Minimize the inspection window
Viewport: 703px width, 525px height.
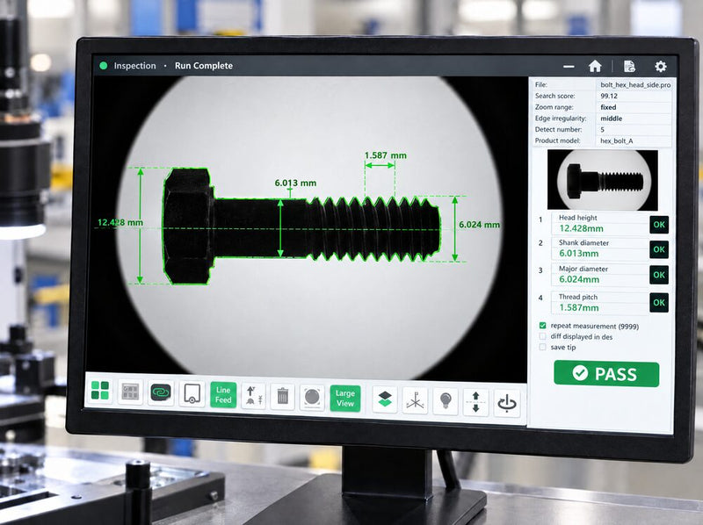point(569,67)
